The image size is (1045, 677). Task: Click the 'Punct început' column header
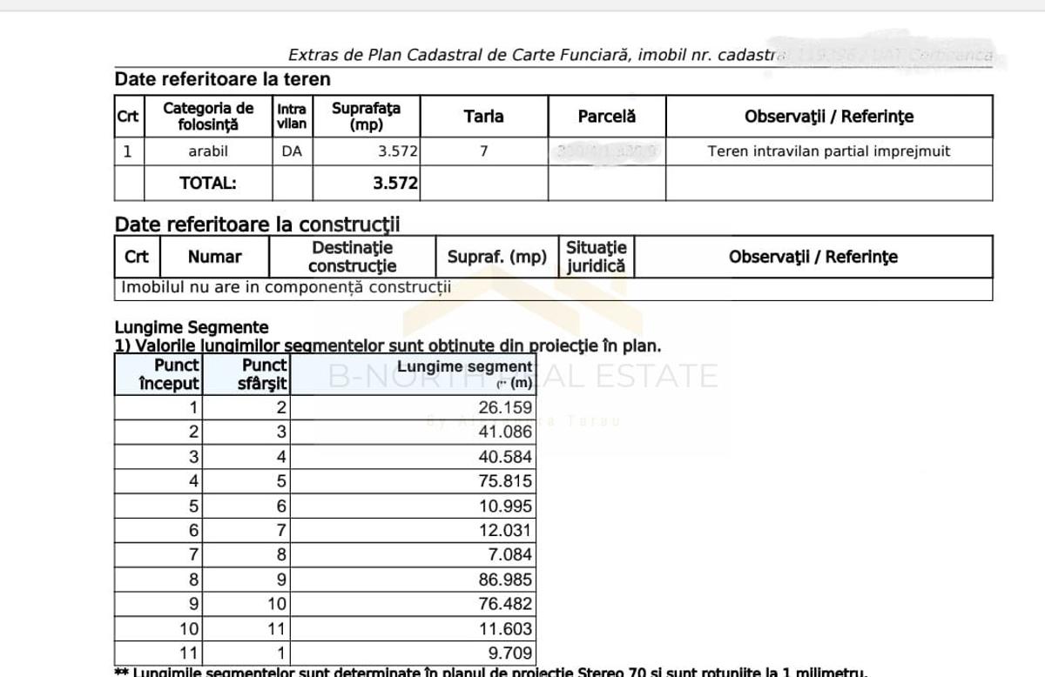170,374
